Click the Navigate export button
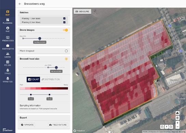The height and width of the screenshot is (133, 186). tap(27, 125)
